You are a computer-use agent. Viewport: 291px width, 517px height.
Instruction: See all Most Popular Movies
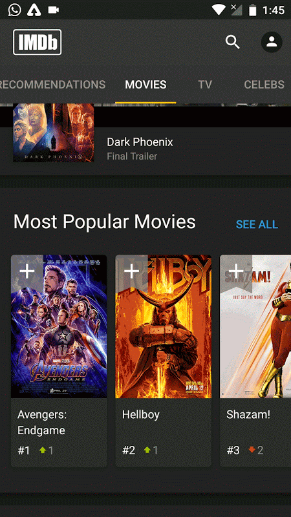point(257,224)
